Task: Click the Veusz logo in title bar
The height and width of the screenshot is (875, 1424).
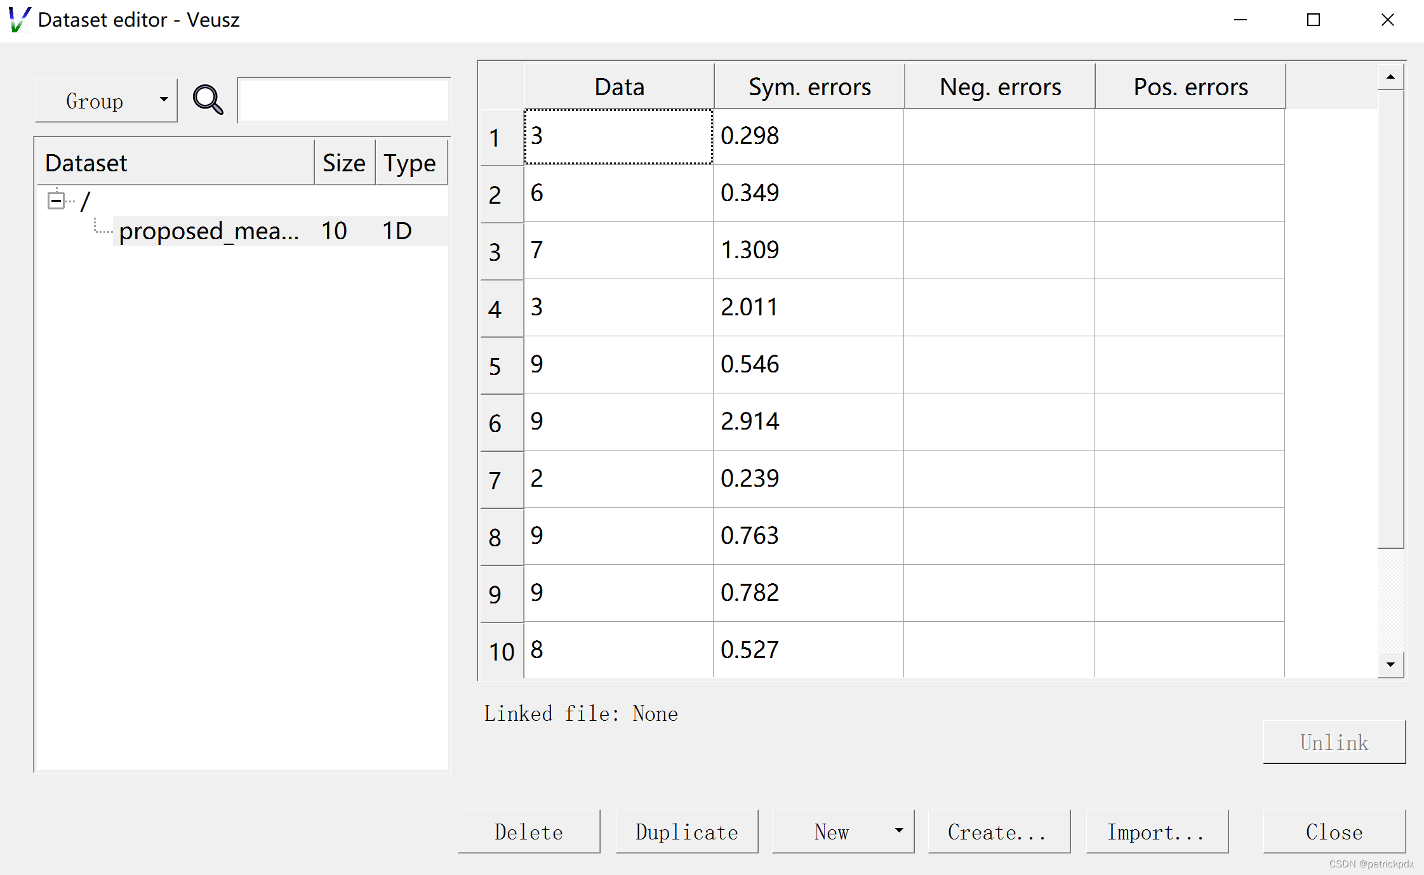Action: coord(19,20)
